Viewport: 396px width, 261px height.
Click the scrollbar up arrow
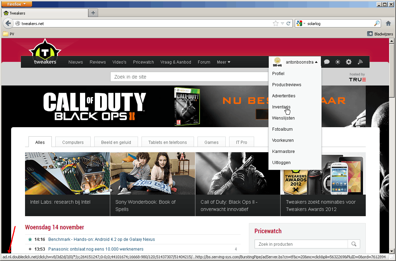click(392, 41)
